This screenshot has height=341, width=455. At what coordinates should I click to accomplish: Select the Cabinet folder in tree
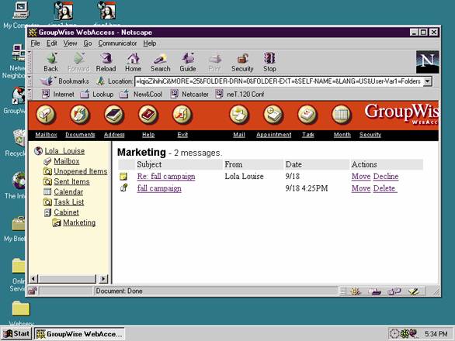coord(66,212)
